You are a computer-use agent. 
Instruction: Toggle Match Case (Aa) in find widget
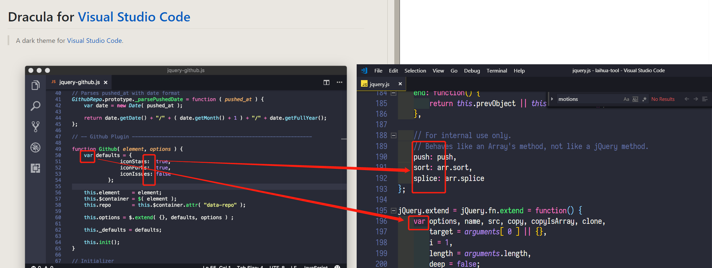click(x=626, y=99)
